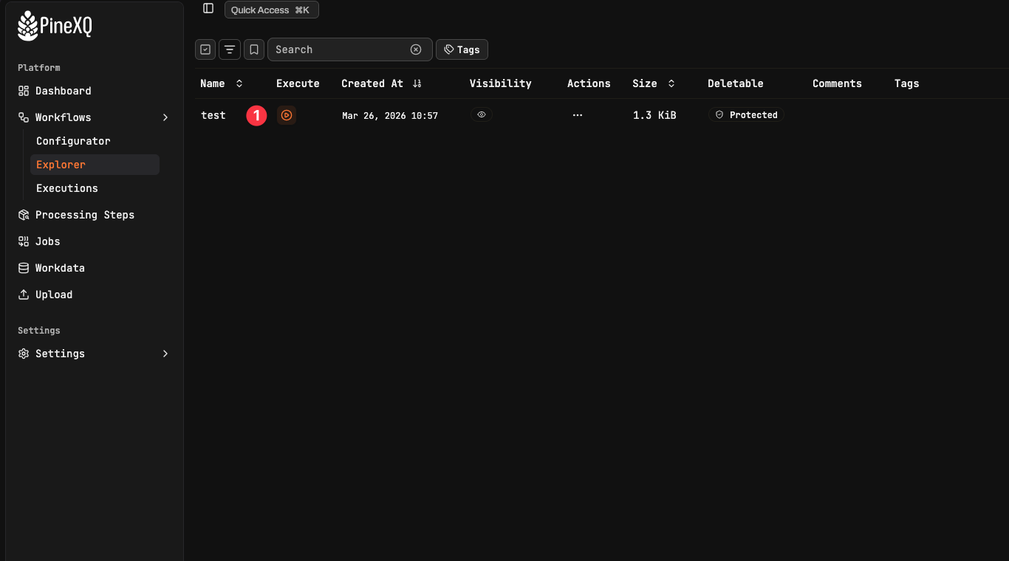Viewport: 1009px width, 561px height.
Task: Open the Jobs section icon
Action: [x=23, y=241]
